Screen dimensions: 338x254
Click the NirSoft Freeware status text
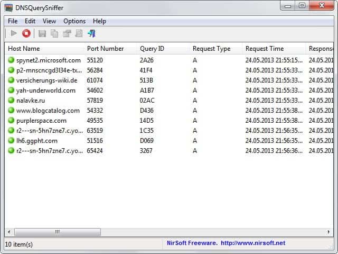[x=192, y=243]
